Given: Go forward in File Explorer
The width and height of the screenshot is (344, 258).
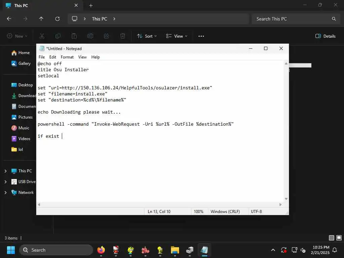Looking at the screenshot, I should coord(25,19).
